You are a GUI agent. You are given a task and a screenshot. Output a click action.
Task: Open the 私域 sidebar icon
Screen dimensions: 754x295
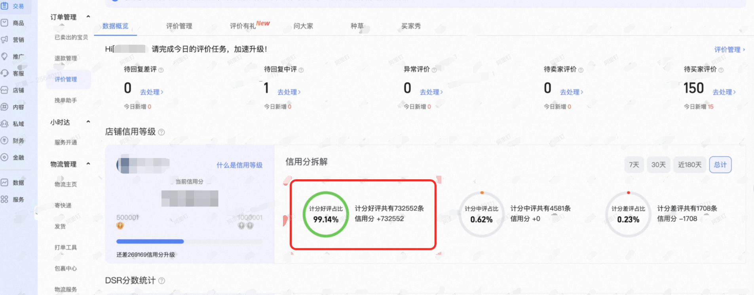[x=4, y=124]
